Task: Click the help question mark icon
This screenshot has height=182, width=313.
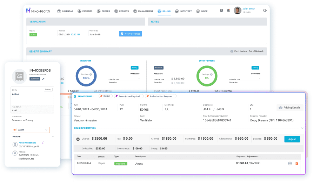Action: pyautogui.click(x=221, y=10)
